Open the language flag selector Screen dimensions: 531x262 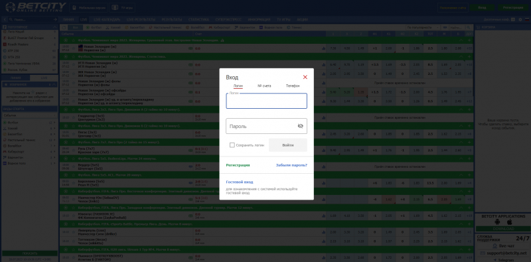(526, 20)
